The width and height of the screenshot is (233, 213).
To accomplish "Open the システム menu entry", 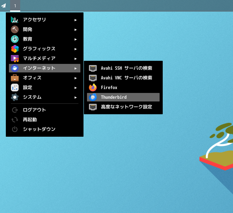I will [x=45, y=97].
